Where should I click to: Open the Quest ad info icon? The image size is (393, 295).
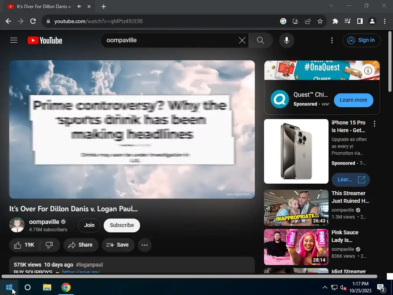click(368, 71)
